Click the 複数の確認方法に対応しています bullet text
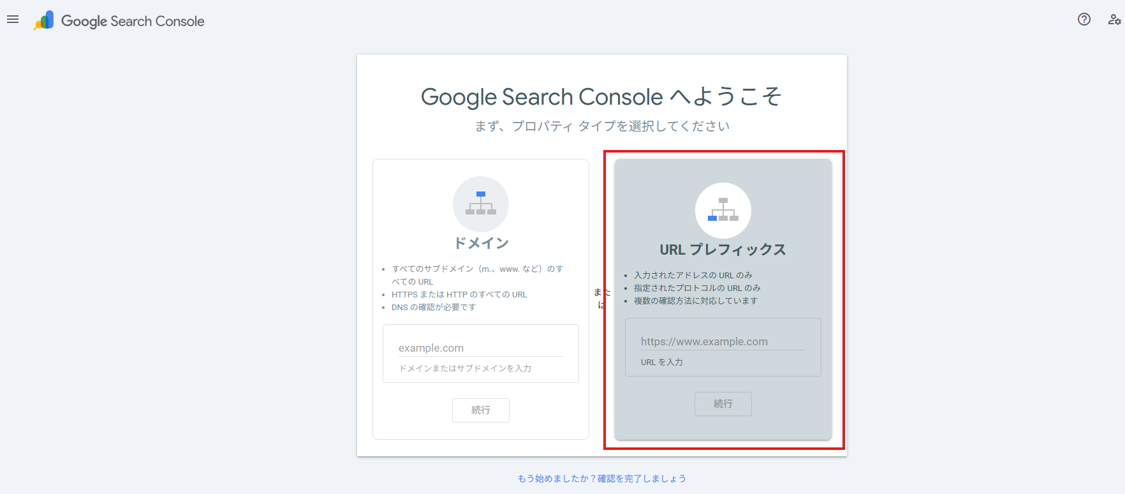This screenshot has width=1125, height=494. point(695,301)
